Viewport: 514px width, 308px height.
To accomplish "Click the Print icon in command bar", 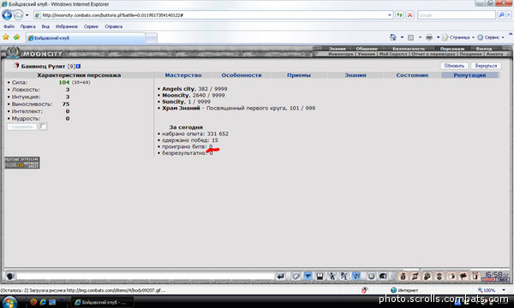I will pyautogui.click(x=429, y=38).
